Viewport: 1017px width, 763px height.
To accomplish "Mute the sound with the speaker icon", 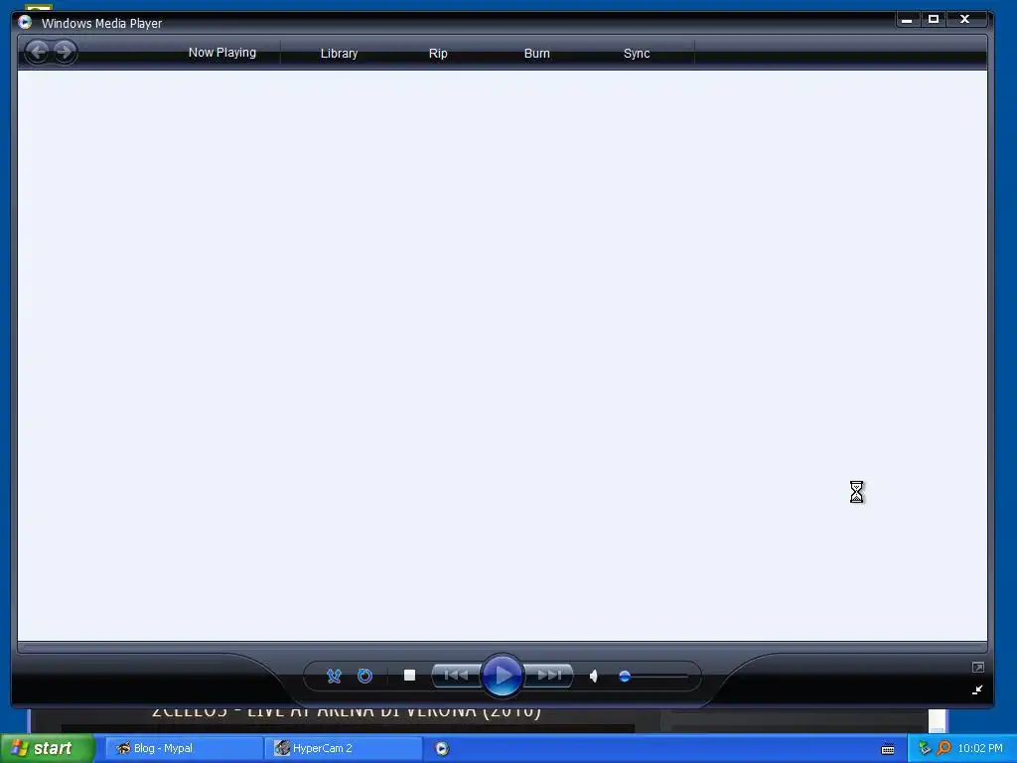I will (x=594, y=676).
